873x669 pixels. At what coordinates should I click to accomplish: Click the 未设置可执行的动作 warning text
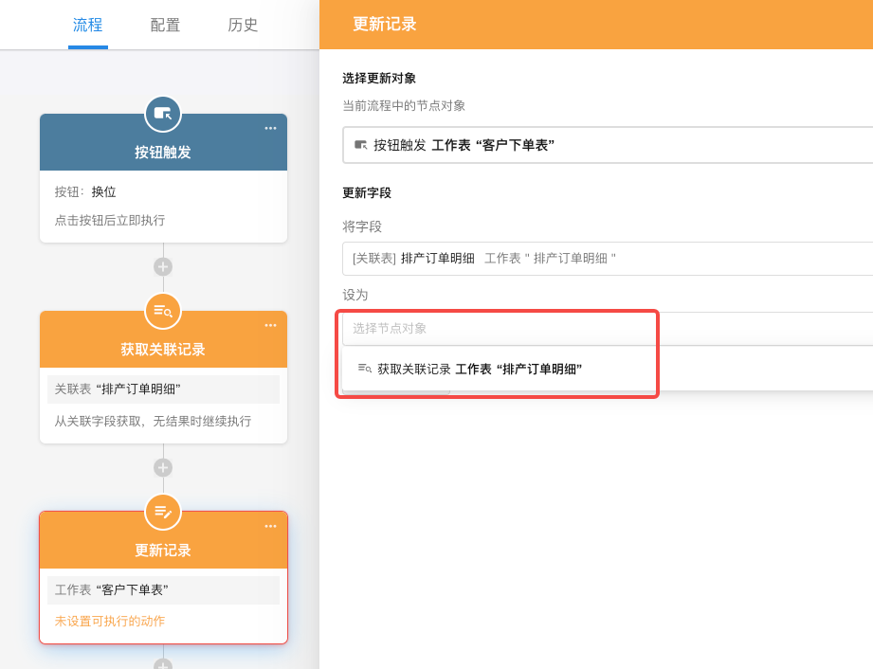[110, 622]
